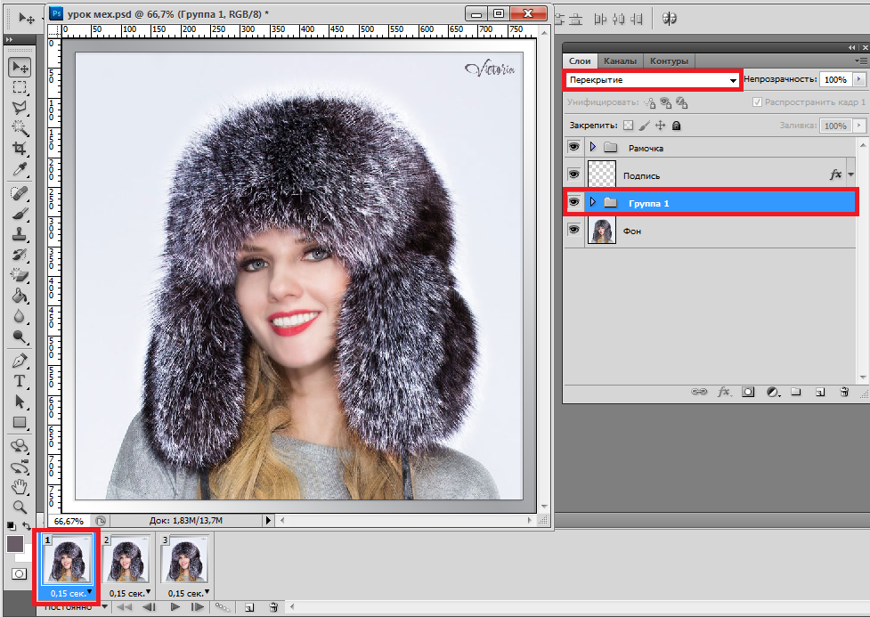Choose the Hand tool
Viewport: 870px width, 617px height.
tap(19, 486)
